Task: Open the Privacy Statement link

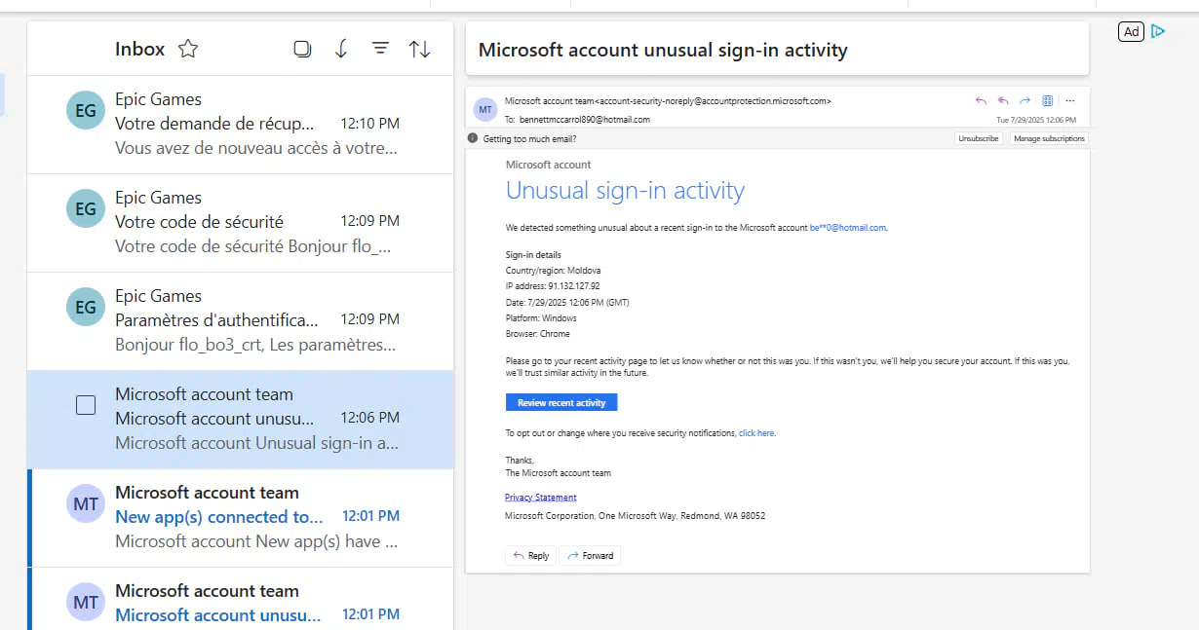Action: point(541,497)
